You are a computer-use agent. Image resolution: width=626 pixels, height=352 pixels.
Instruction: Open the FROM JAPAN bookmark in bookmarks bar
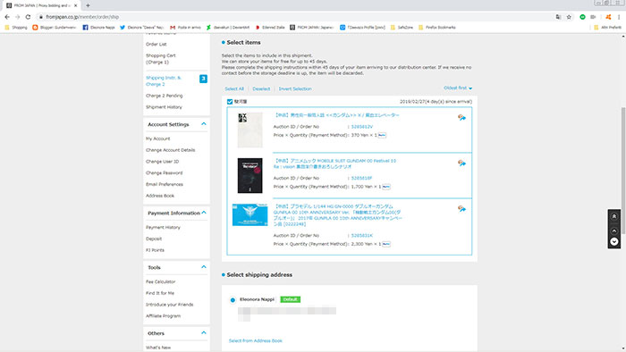312,28
